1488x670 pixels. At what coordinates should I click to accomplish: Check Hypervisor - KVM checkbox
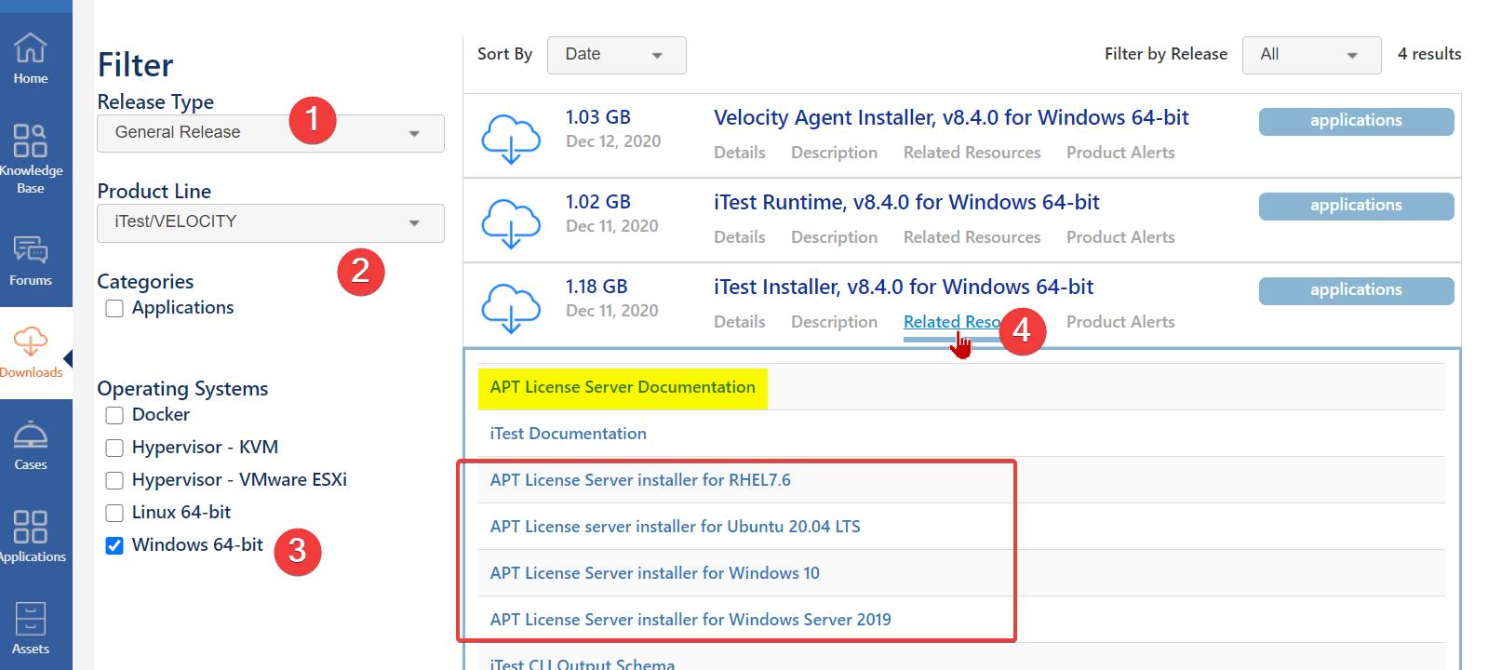pyautogui.click(x=114, y=449)
